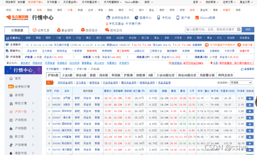Click the Choice数据 checkmark icon
Screen dimensions: 257x155
197,18
